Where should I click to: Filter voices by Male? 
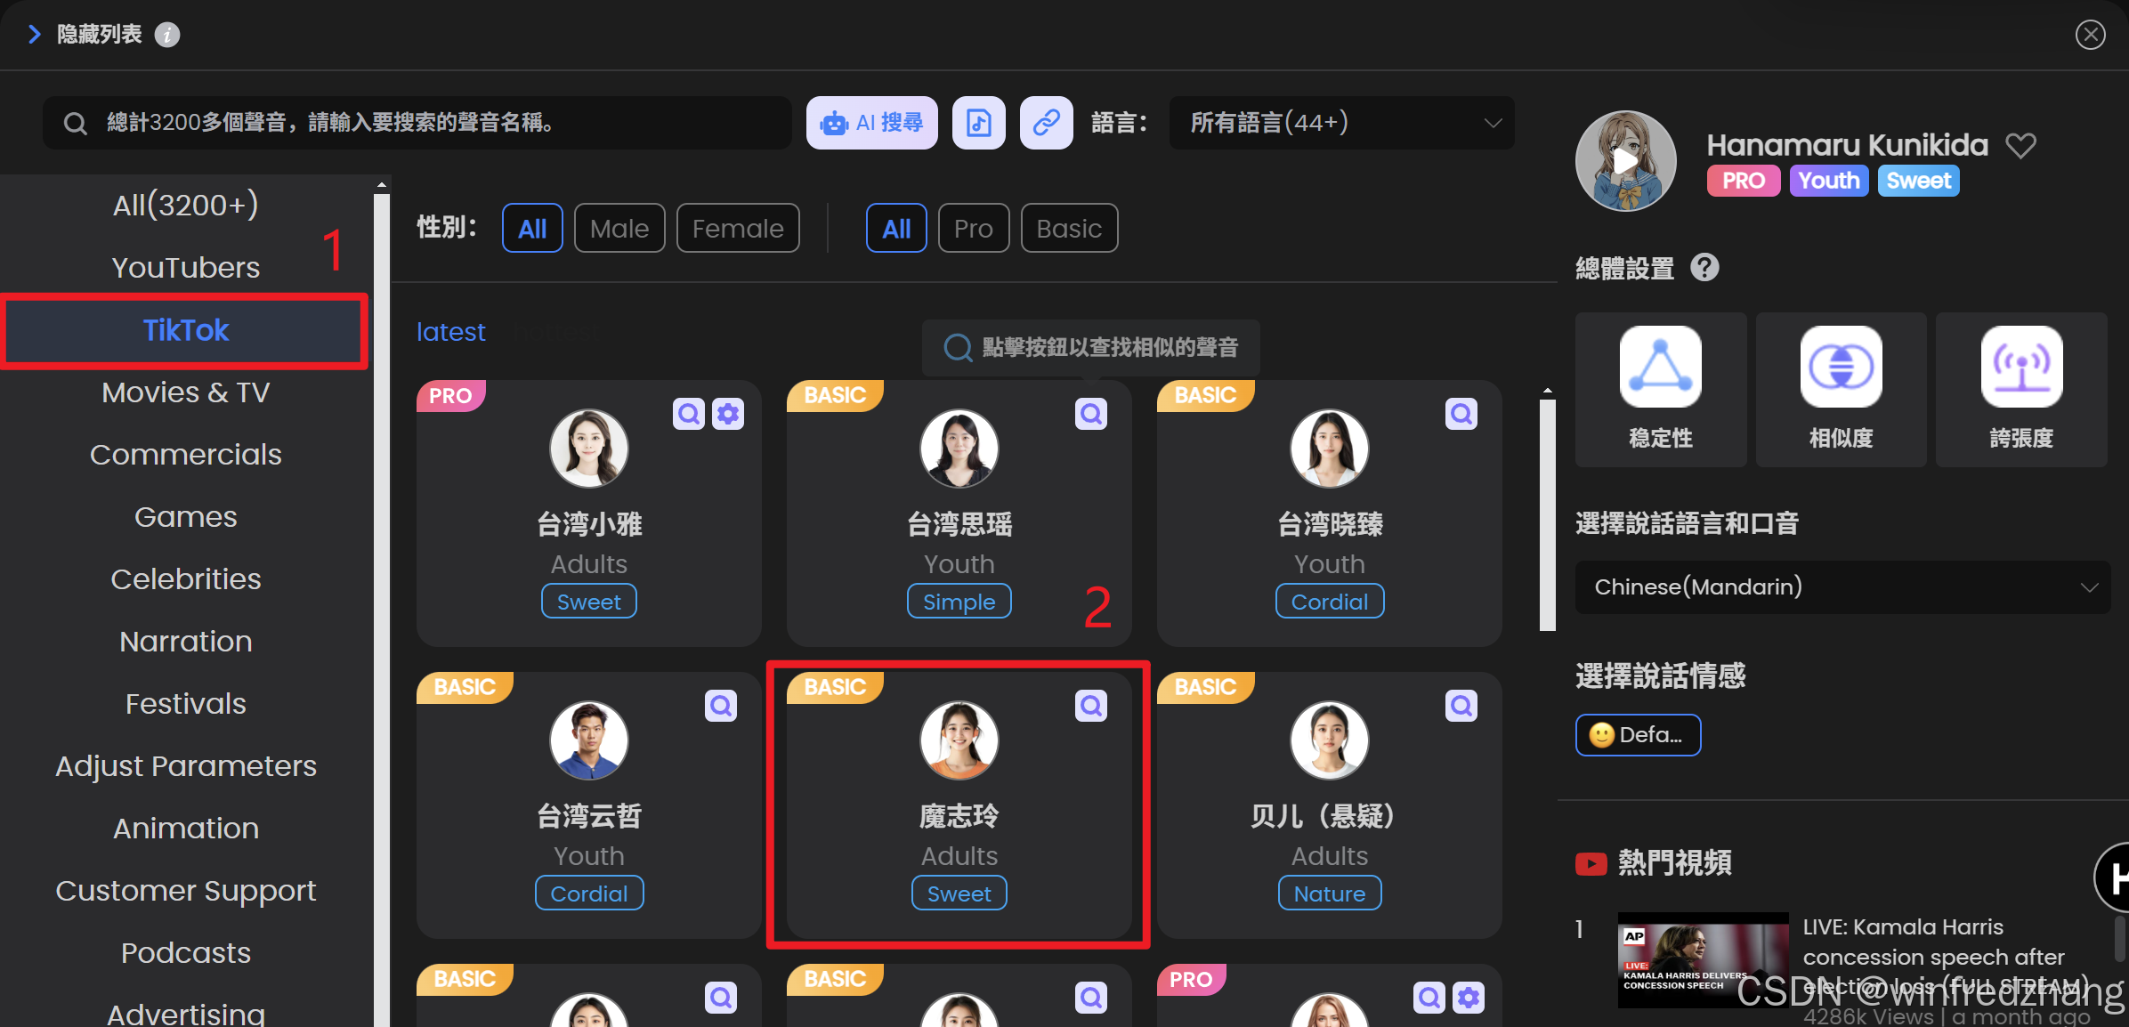click(x=619, y=229)
